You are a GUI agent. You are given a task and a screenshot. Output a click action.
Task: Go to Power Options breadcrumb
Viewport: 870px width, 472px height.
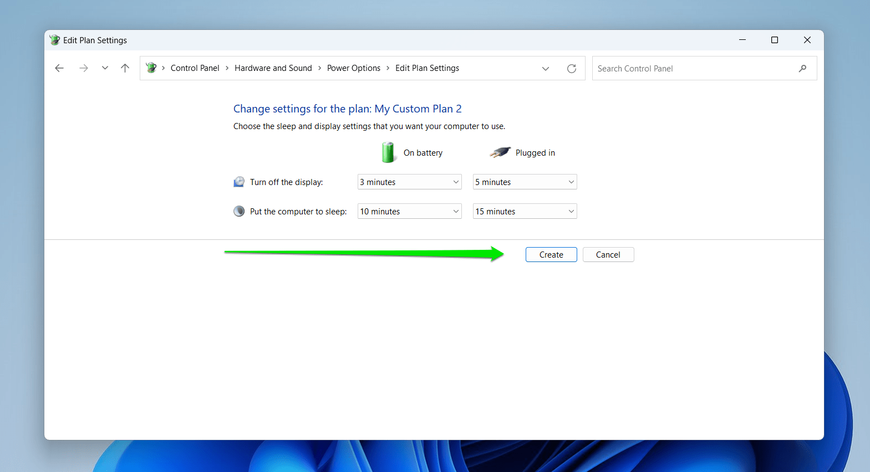click(x=354, y=68)
